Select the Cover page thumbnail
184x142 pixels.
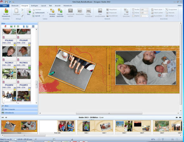19,127
